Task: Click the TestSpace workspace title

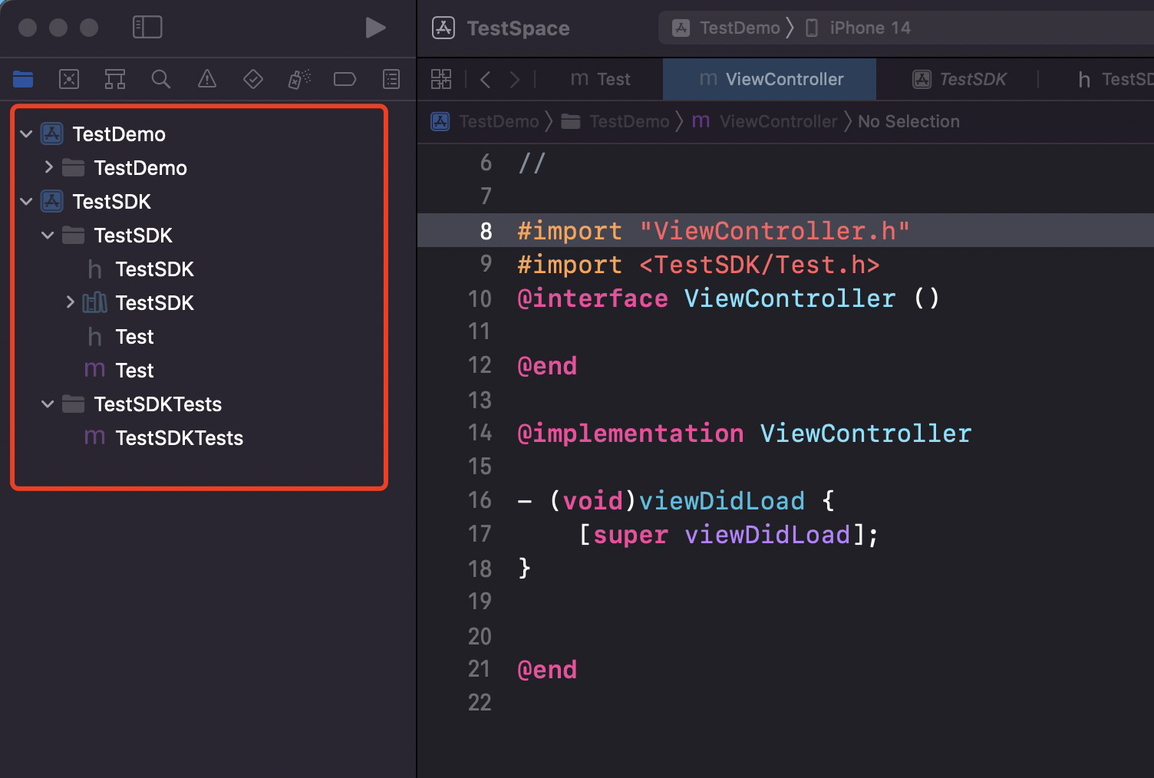Action: point(518,28)
